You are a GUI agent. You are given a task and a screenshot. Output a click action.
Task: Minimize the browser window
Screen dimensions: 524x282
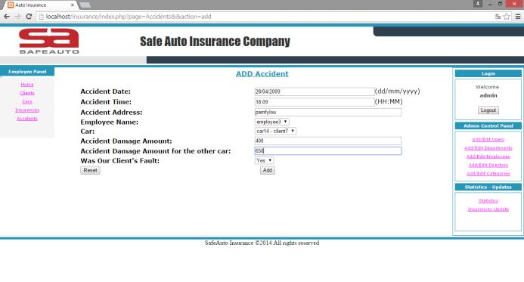click(x=490, y=4)
